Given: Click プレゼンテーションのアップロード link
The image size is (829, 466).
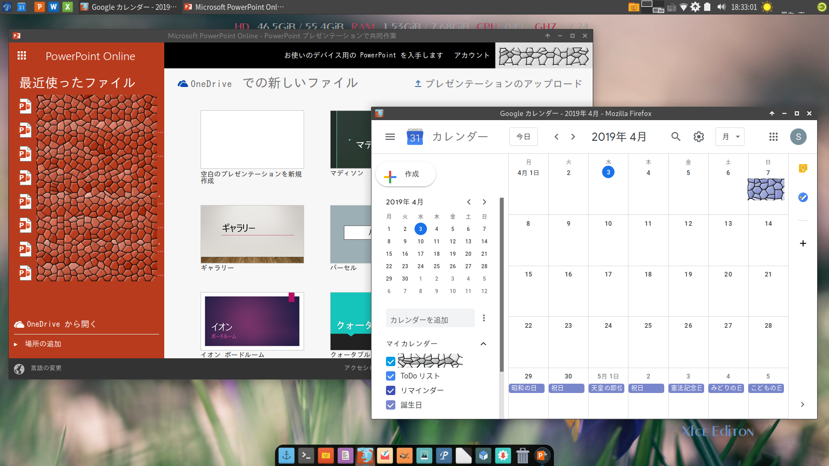Looking at the screenshot, I should click(x=498, y=83).
